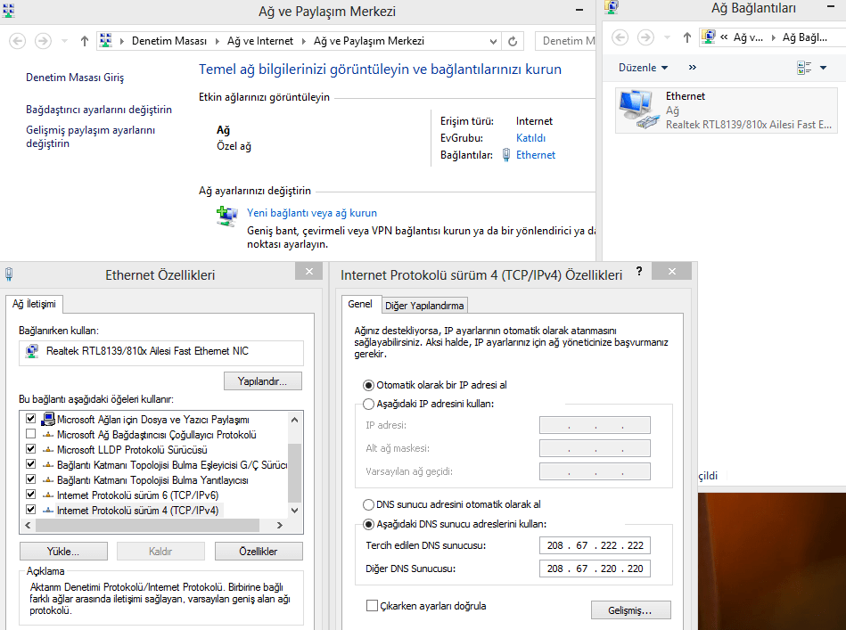Click the Katıldı homegroup link
Screen dimensions: 846x630
tap(531, 138)
